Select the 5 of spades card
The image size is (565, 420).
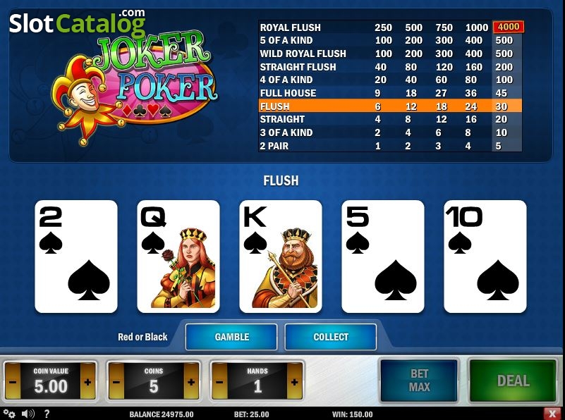click(x=383, y=257)
